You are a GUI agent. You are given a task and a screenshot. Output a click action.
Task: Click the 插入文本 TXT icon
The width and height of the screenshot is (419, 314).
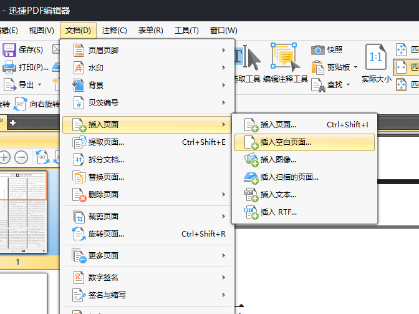click(x=251, y=195)
